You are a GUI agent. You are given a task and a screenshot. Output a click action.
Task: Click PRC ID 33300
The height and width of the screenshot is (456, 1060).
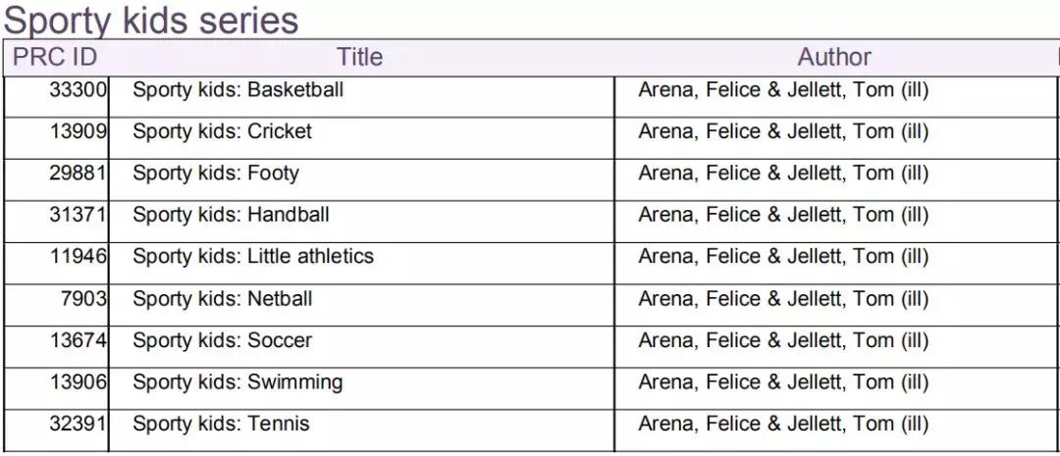(x=78, y=90)
